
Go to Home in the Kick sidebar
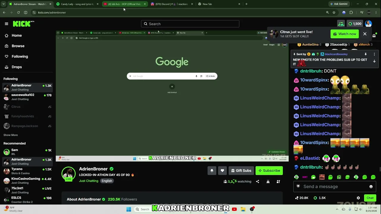(17, 35)
